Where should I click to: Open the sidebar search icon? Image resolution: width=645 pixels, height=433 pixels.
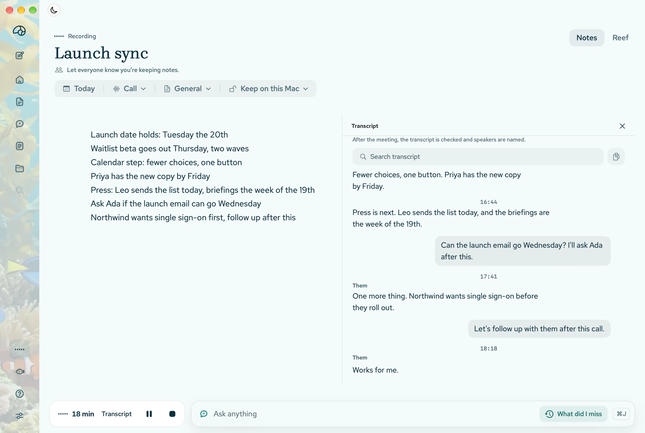point(20,190)
